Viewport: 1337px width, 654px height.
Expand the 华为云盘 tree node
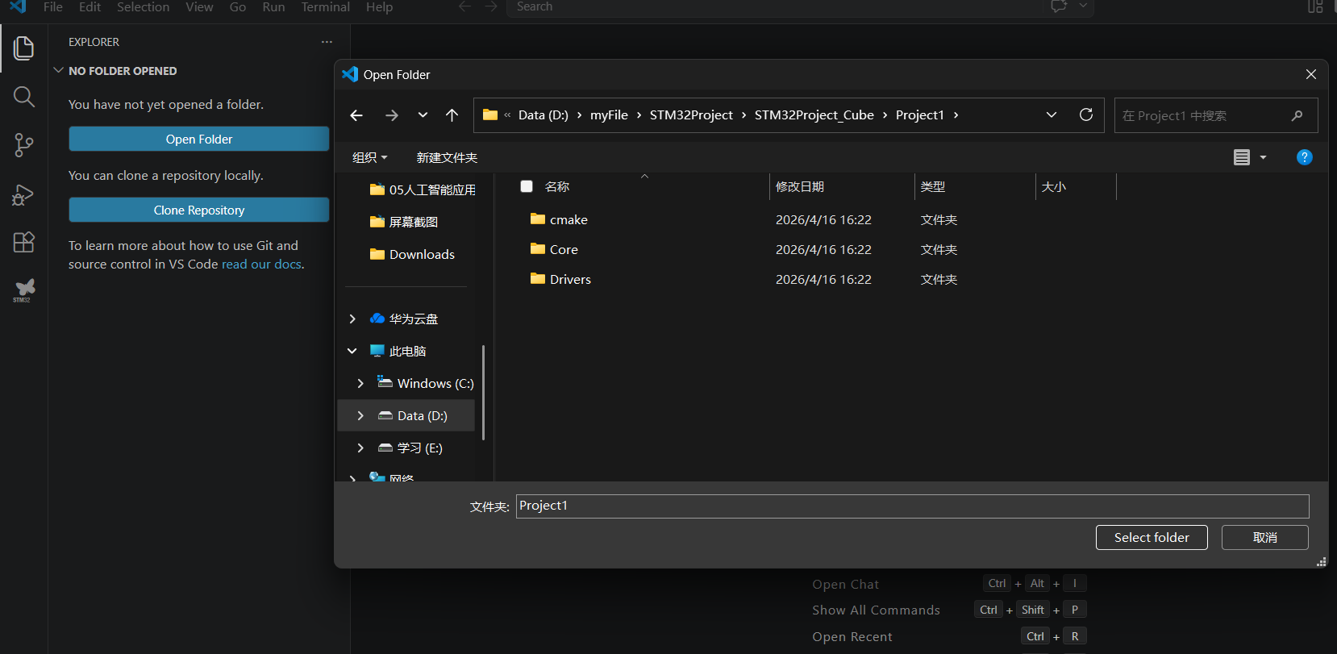(x=352, y=319)
